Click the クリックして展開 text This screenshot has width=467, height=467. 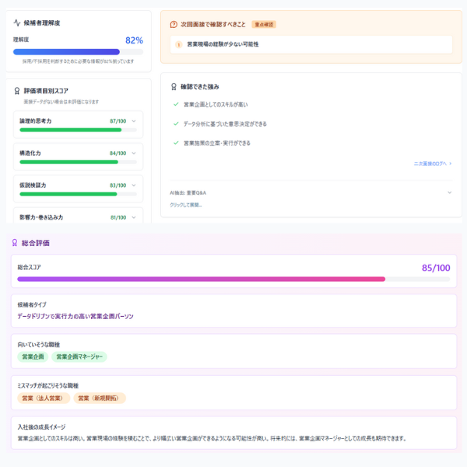[x=186, y=205]
